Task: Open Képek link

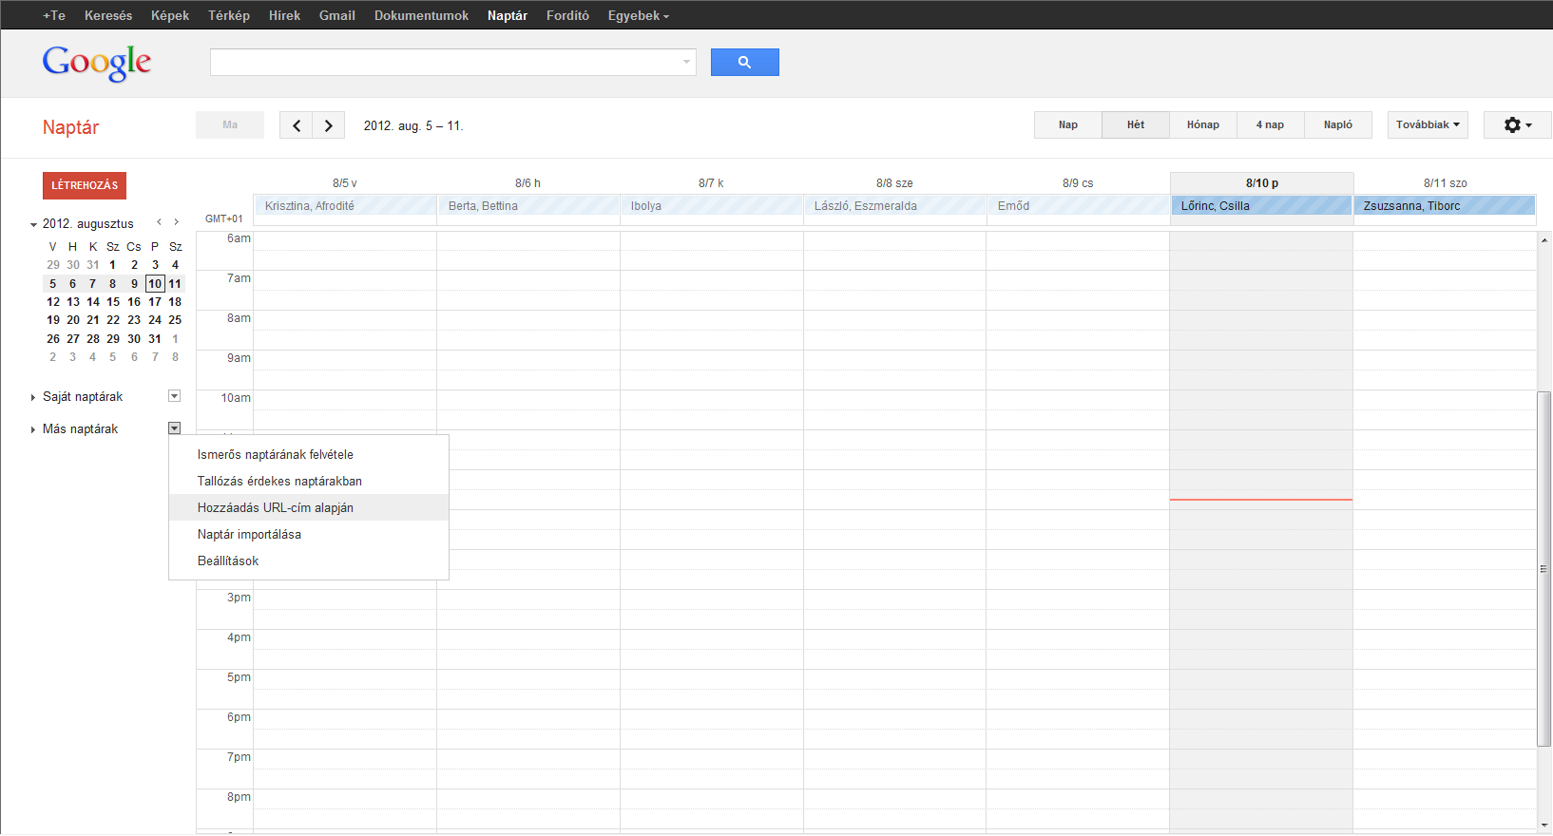Action: [x=170, y=15]
